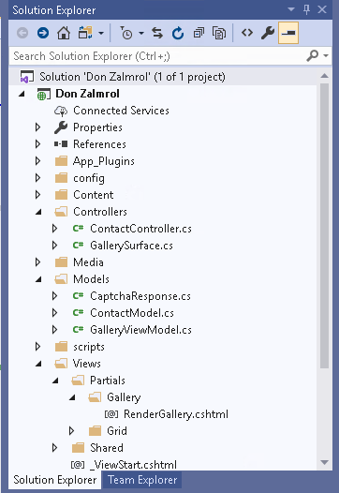Viewport: 339px width, 493px height.
Task: Expand the App_Plugins folder
Action: [x=38, y=161]
